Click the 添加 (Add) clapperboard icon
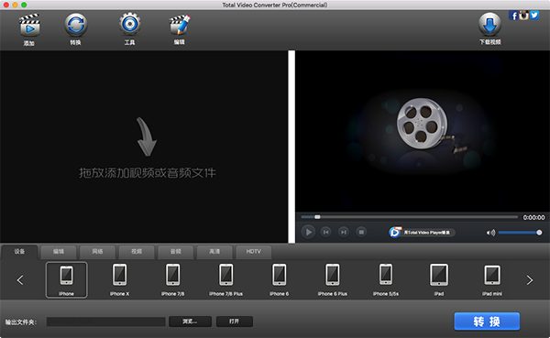550x338 pixels. tap(29, 26)
